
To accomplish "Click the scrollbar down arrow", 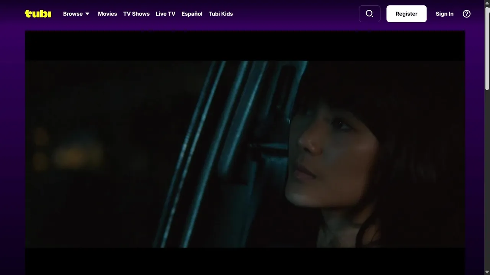I will click(x=487, y=272).
